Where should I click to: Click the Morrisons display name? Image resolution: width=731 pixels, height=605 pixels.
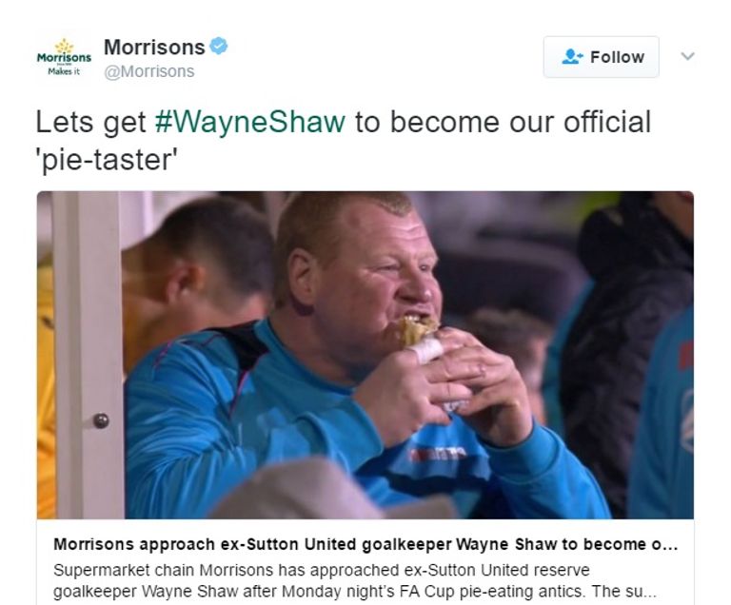pyautogui.click(x=154, y=47)
